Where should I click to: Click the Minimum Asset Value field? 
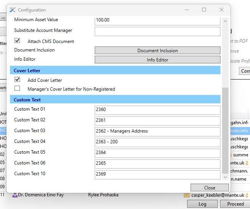[157, 20]
